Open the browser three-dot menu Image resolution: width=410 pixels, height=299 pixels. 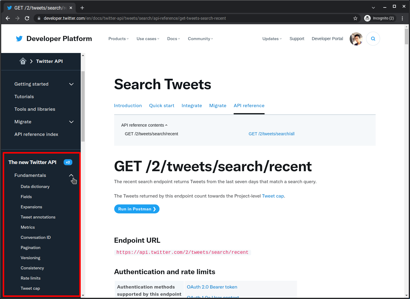(402, 18)
